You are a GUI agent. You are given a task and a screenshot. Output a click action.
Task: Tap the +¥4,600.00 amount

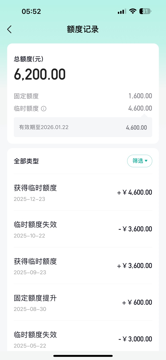click(135, 192)
